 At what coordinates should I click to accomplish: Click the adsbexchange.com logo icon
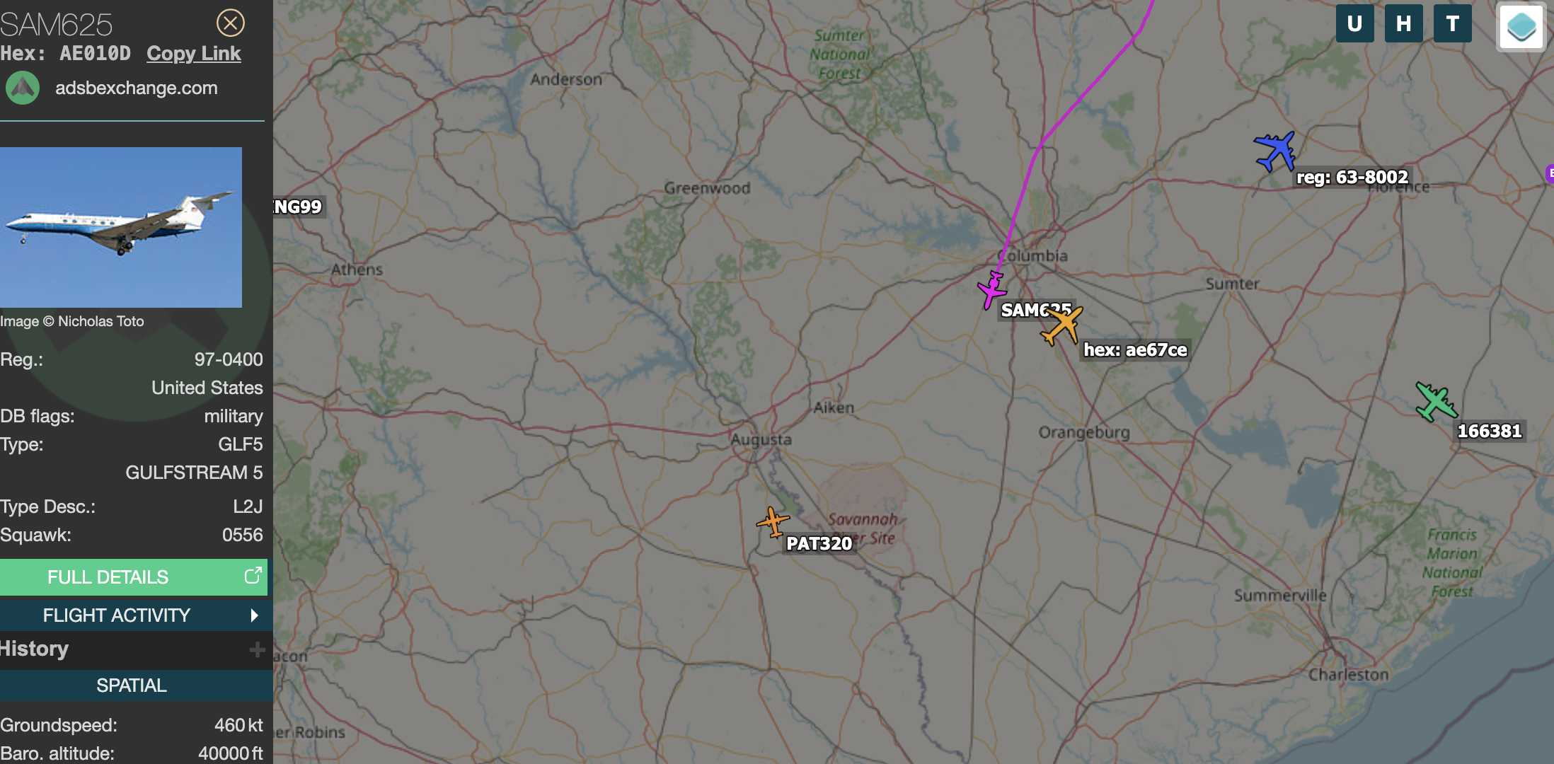click(x=23, y=88)
